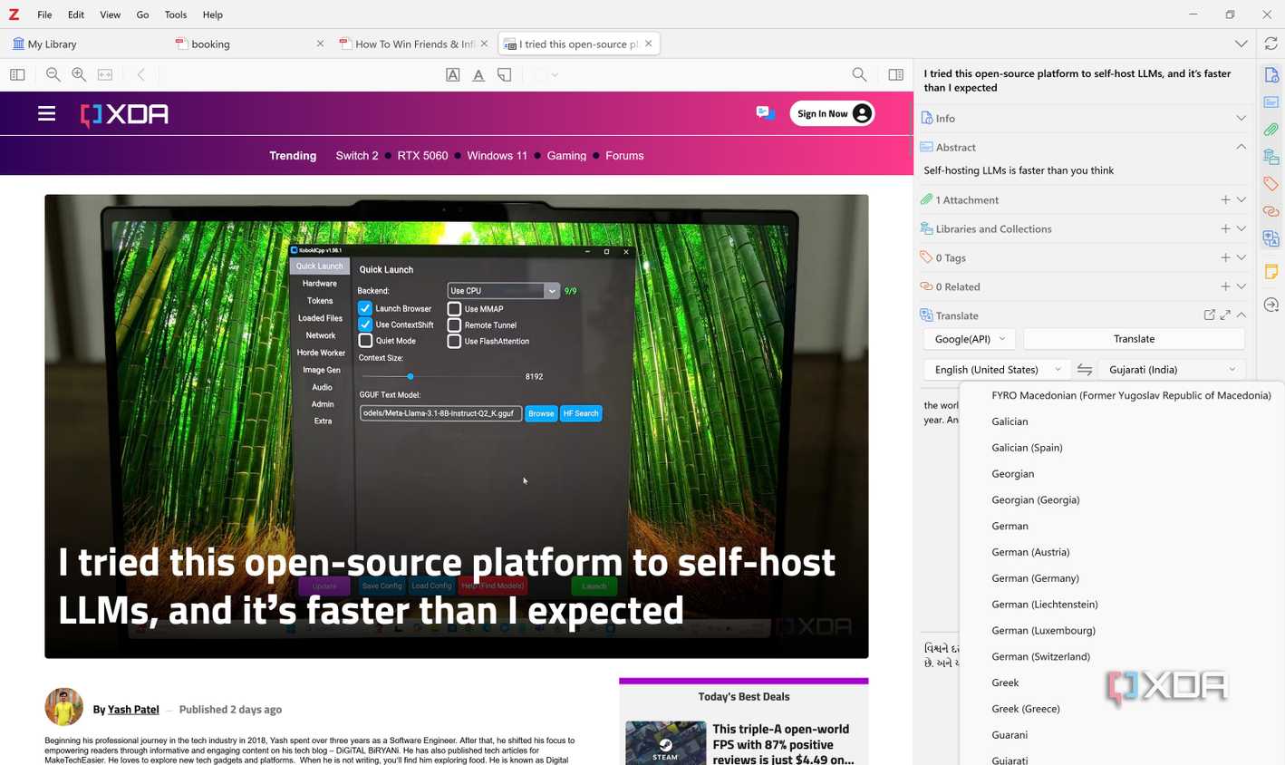The image size is (1285, 765).
Task: Jump to Attachments via side rail paperclip icon
Action: (1271, 130)
